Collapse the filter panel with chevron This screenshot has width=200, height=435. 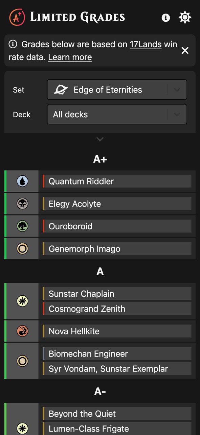100,139
